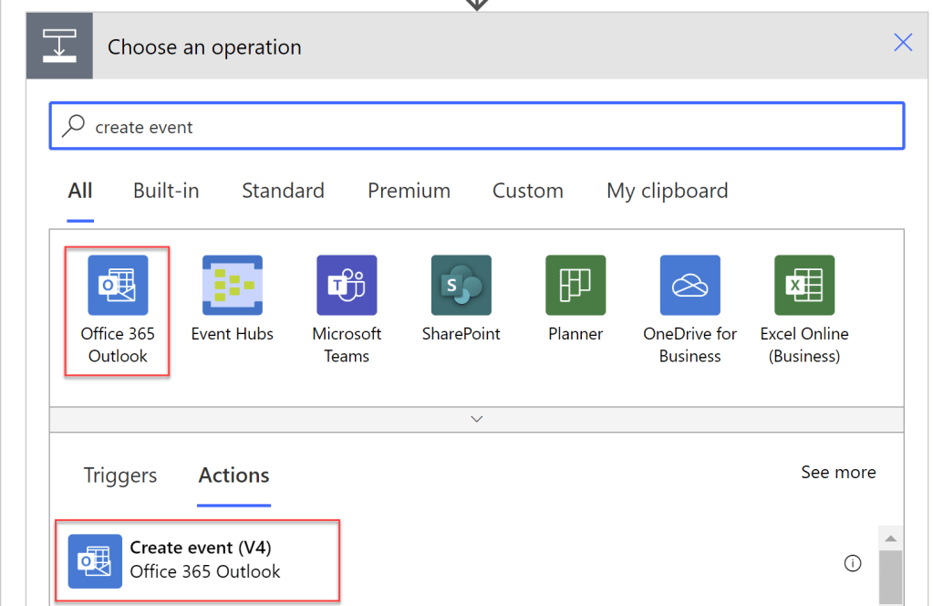View info for Create event (V4)
The width and height of the screenshot is (933, 606).
tap(852, 564)
